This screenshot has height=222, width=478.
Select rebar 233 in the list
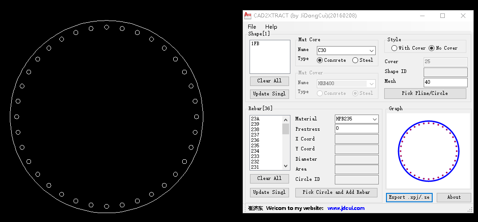click(255, 156)
